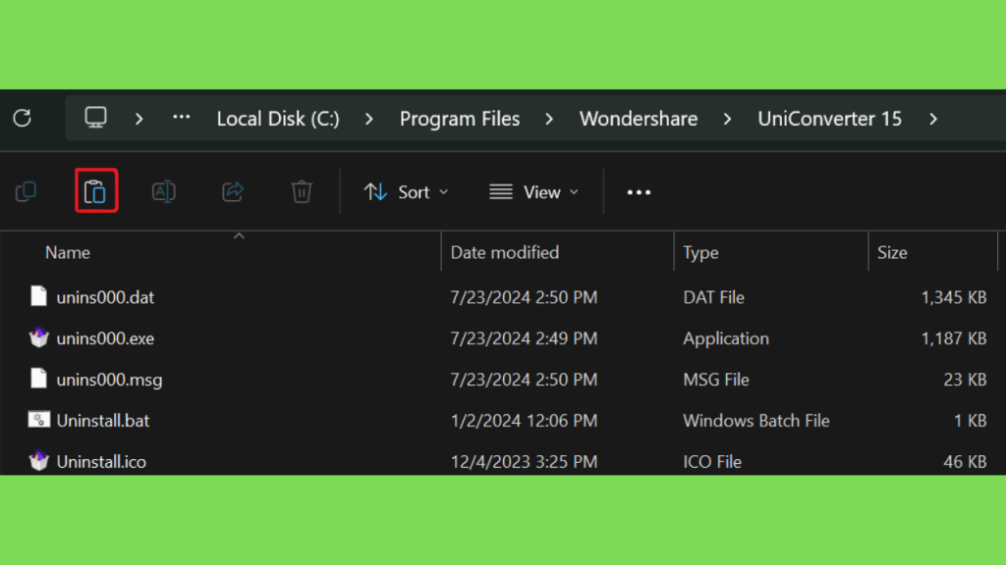The width and height of the screenshot is (1006, 565).
Task: Go to the Program Files breadcrumb
Action: pos(460,119)
